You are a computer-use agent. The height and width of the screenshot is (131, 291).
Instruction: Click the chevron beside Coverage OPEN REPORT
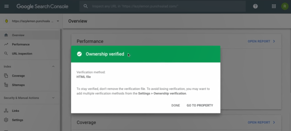(274, 122)
